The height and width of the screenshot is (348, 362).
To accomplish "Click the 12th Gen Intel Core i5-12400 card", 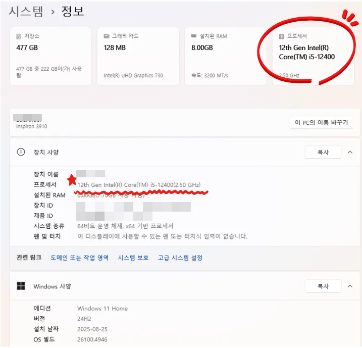I will (x=313, y=56).
